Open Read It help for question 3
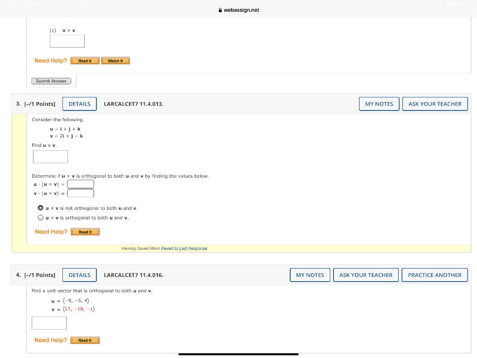477x358 pixels. click(x=85, y=231)
